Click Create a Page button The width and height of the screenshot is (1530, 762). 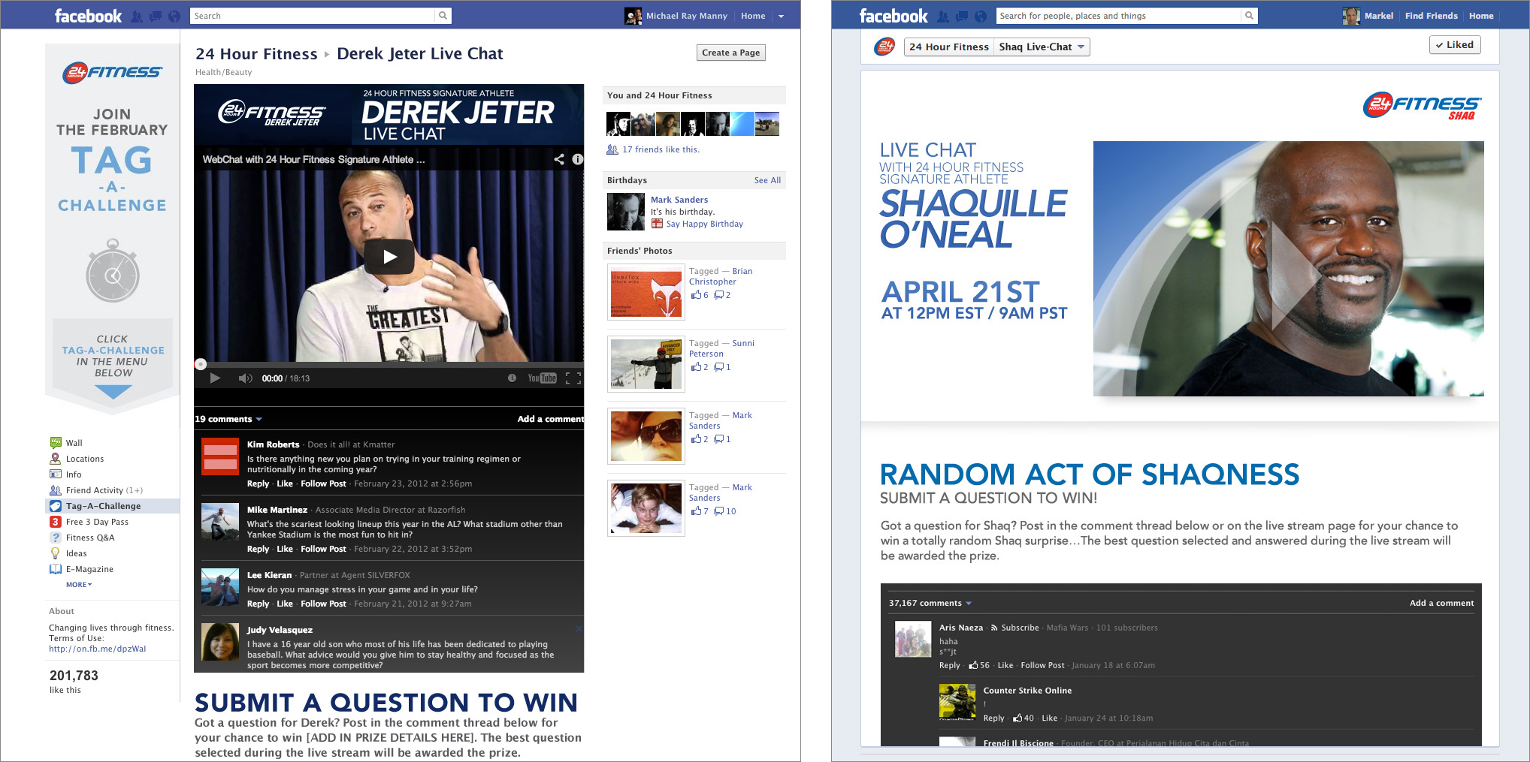(x=730, y=53)
